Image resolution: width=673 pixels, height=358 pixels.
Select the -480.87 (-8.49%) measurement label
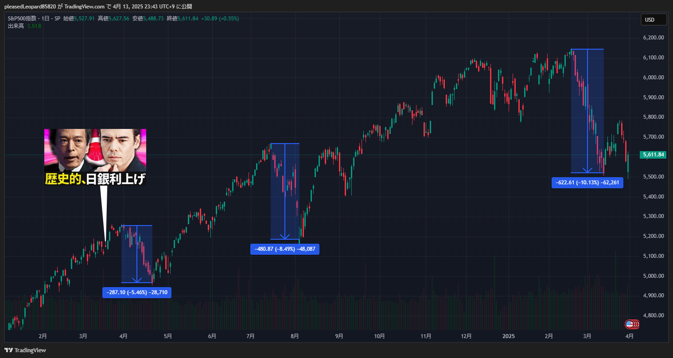284,249
